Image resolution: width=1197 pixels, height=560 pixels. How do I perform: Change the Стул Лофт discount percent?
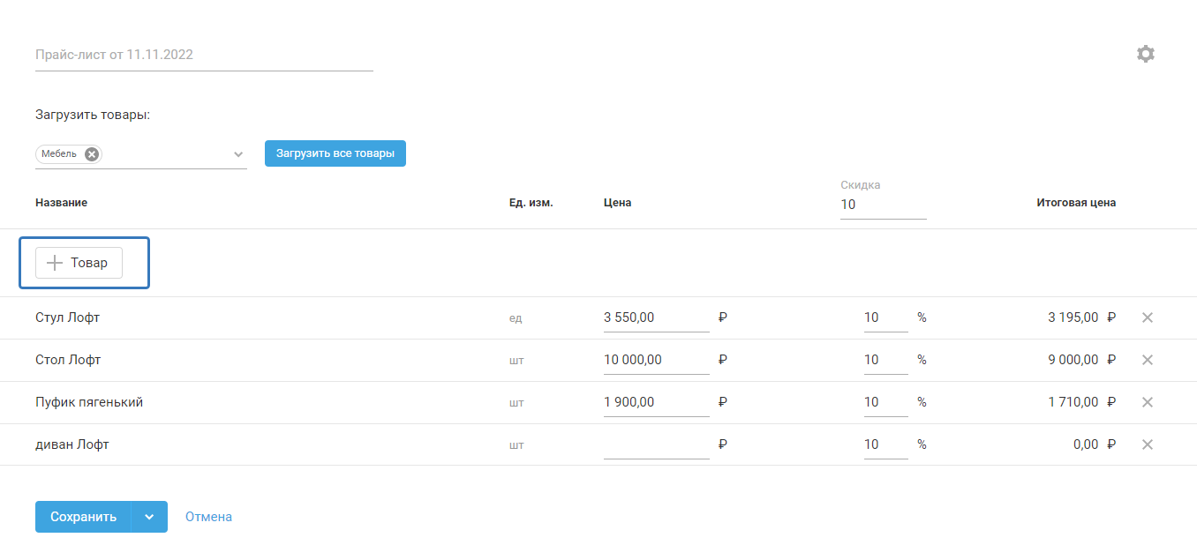[x=885, y=317]
